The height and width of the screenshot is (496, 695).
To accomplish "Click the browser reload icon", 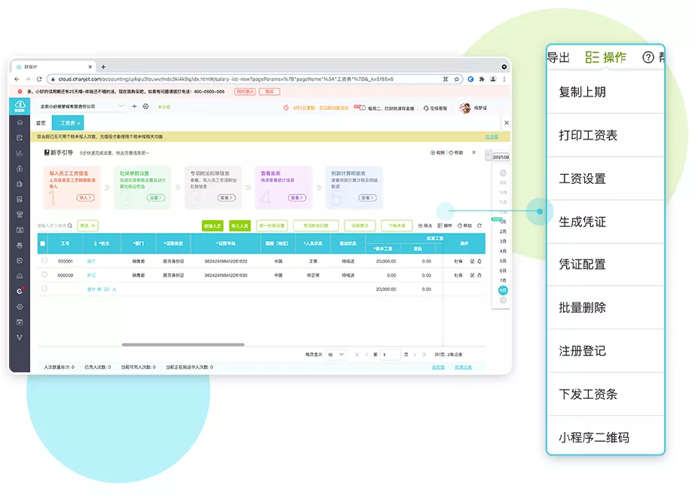I will (x=39, y=79).
